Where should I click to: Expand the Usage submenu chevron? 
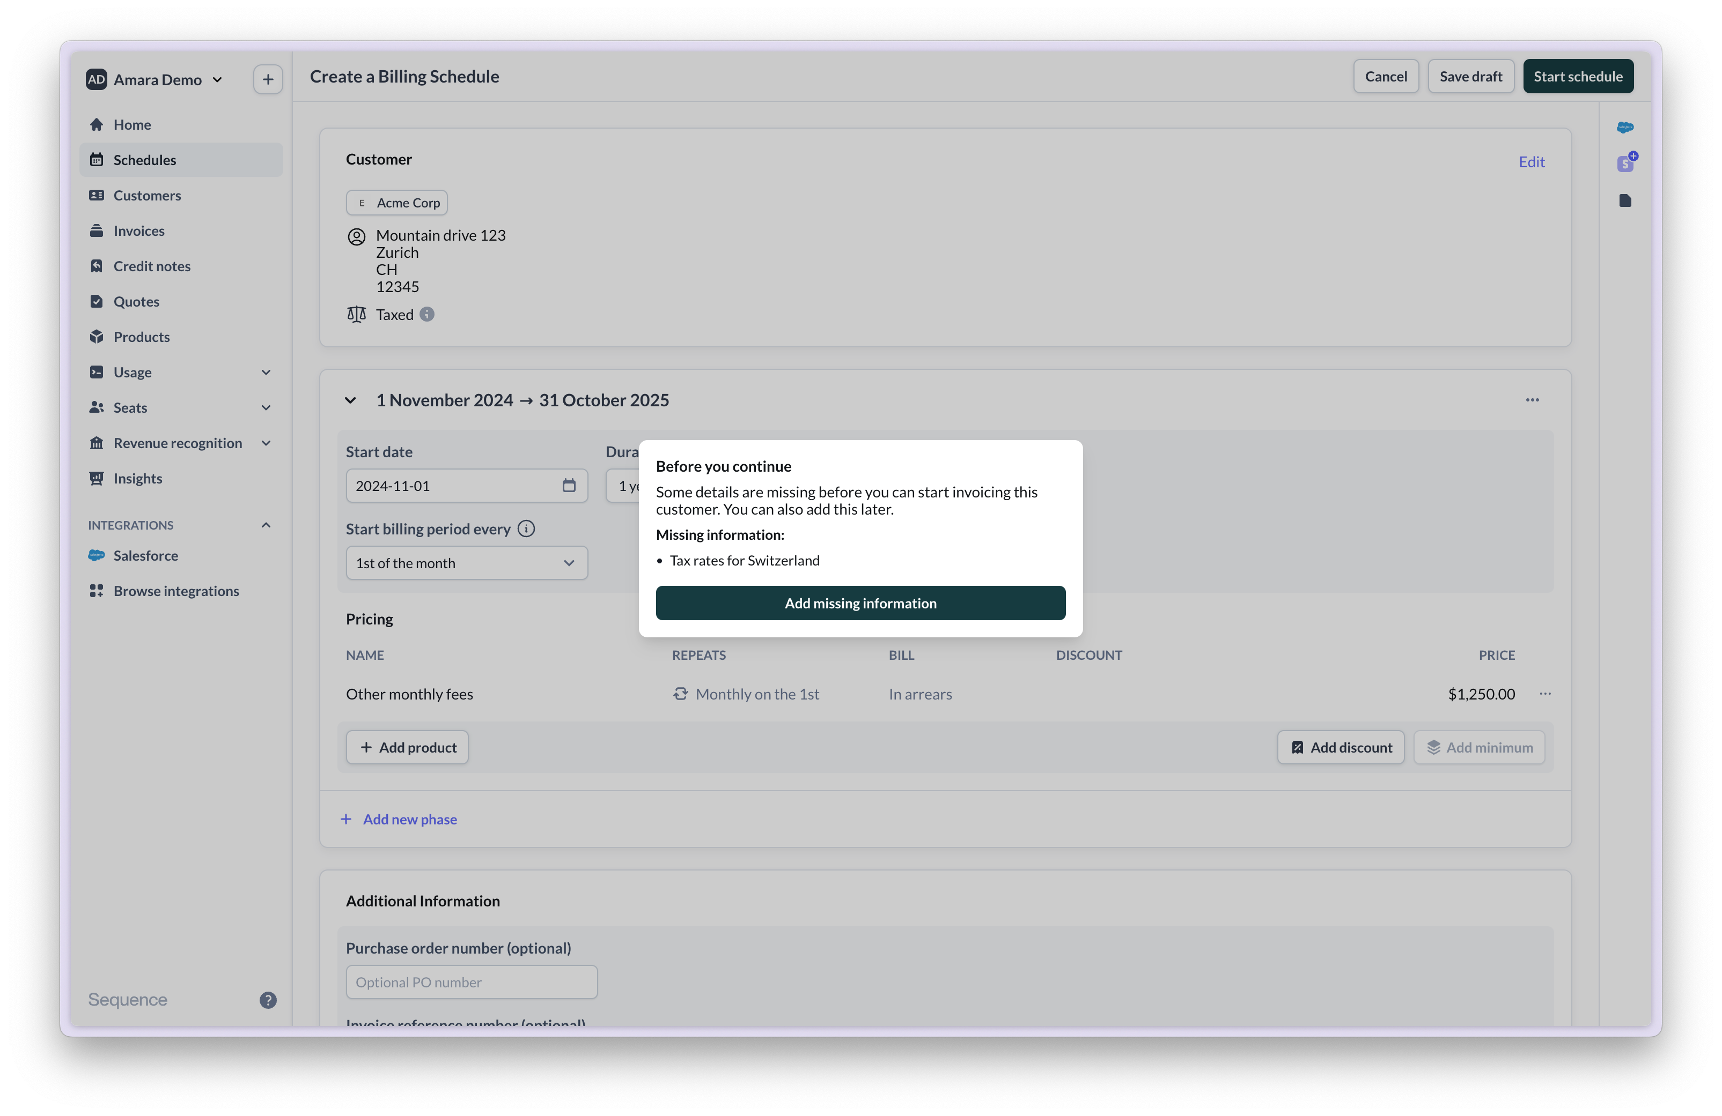(266, 372)
